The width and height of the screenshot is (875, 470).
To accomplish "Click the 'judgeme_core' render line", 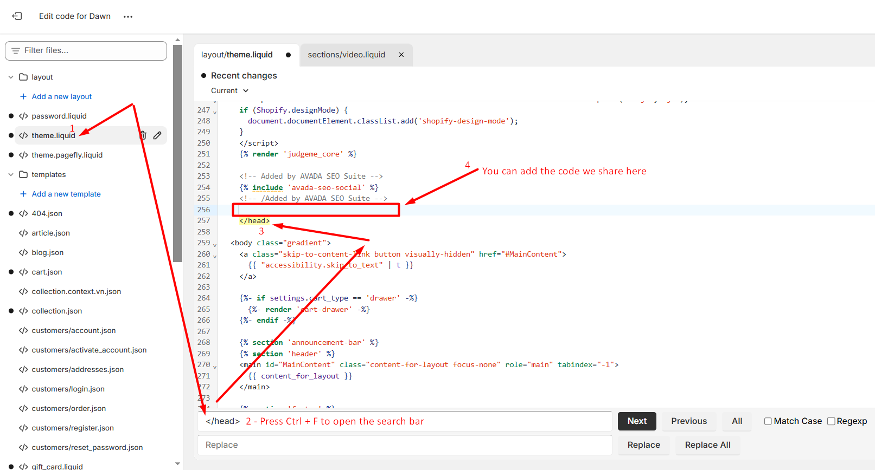I will [298, 154].
